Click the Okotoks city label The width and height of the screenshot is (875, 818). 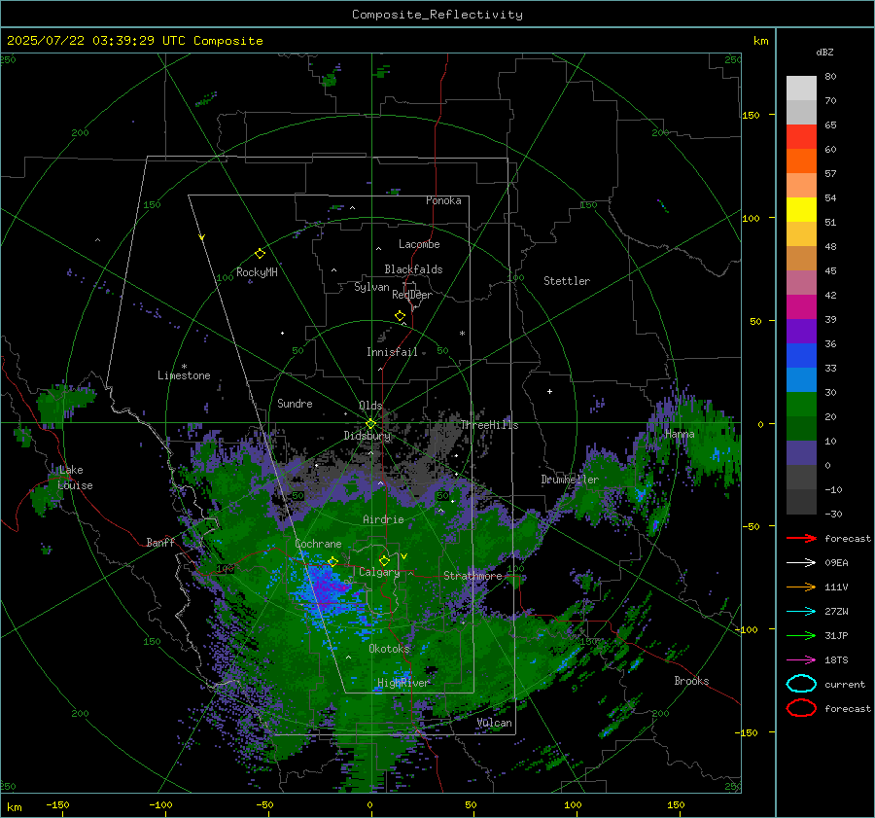pyautogui.click(x=389, y=649)
